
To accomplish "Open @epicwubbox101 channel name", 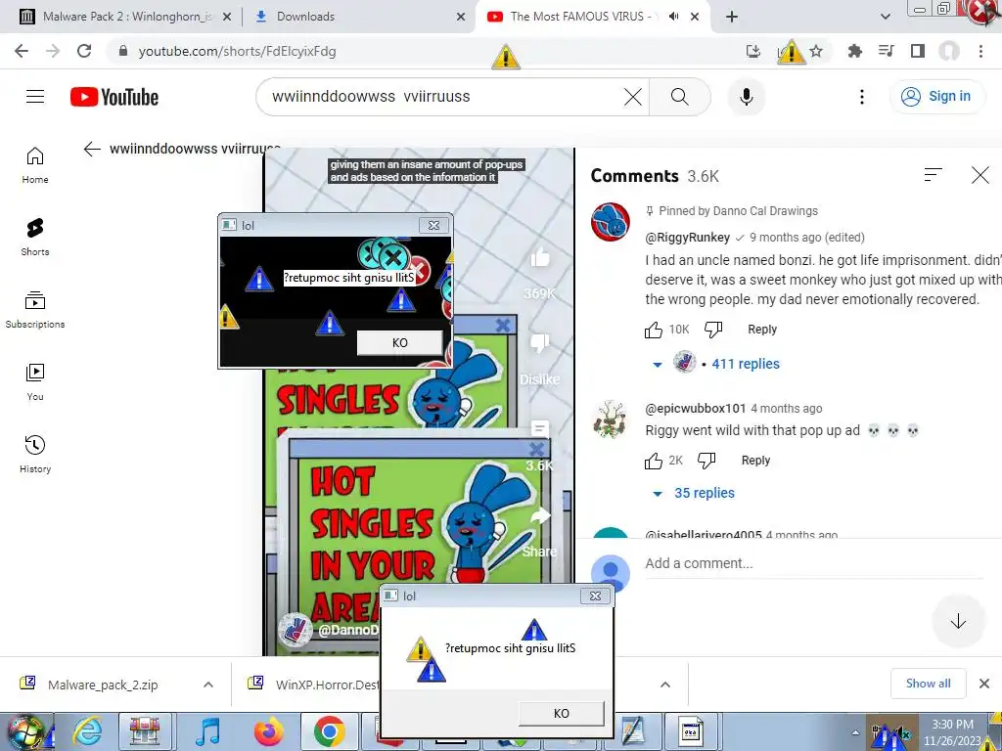I will coord(696,409).
